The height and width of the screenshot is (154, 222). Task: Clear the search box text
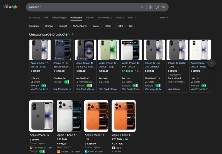(x=142, y=7)
